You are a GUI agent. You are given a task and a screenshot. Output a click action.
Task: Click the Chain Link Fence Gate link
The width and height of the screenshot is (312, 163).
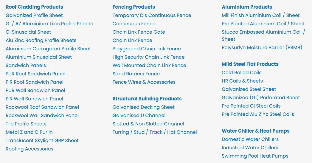(139, 32)
